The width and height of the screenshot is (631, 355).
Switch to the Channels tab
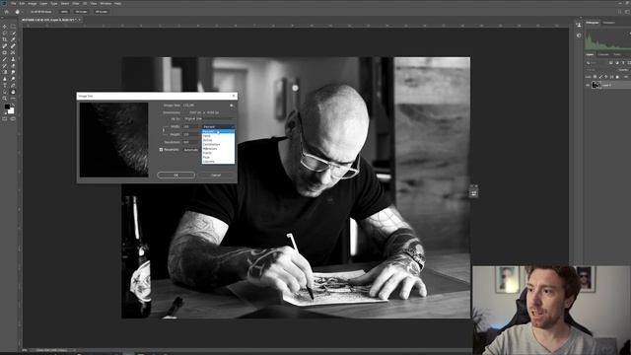coord(603,55)
